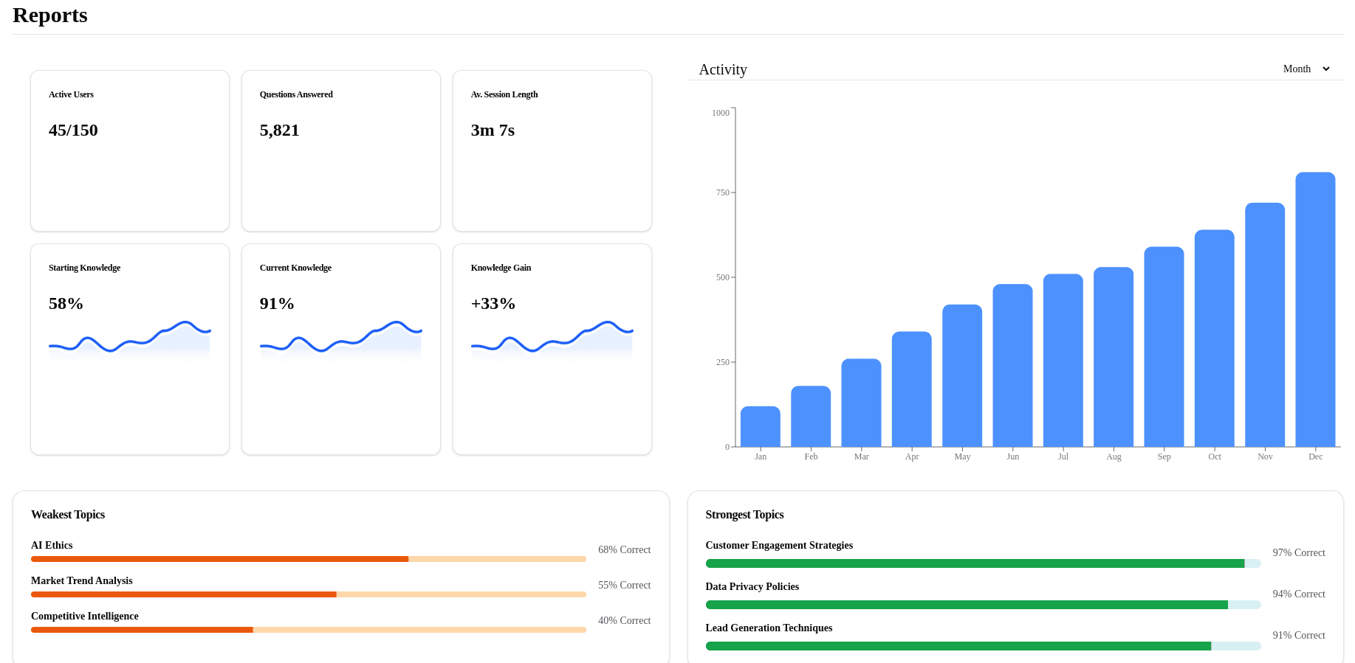Screen dimensions: 1355x663
Task: Click the 'Data Privacy Policies' topic name
Action: pyautogui.click(x=752, y=586)
